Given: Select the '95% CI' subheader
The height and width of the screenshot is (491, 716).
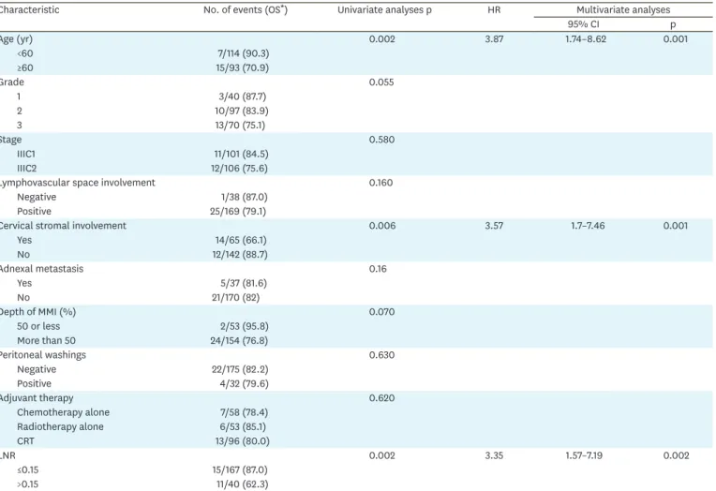Looking at the screenshot, I should 583,24.
